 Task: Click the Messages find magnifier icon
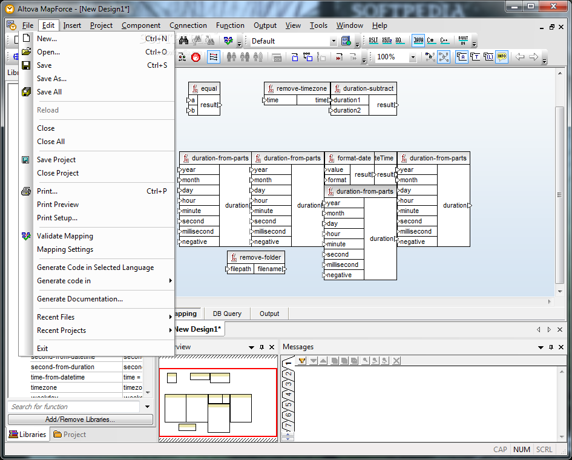click(365, 361)
